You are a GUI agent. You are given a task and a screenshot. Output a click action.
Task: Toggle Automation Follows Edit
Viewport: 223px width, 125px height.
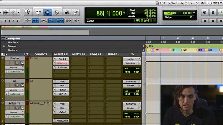tap(52, 21)
